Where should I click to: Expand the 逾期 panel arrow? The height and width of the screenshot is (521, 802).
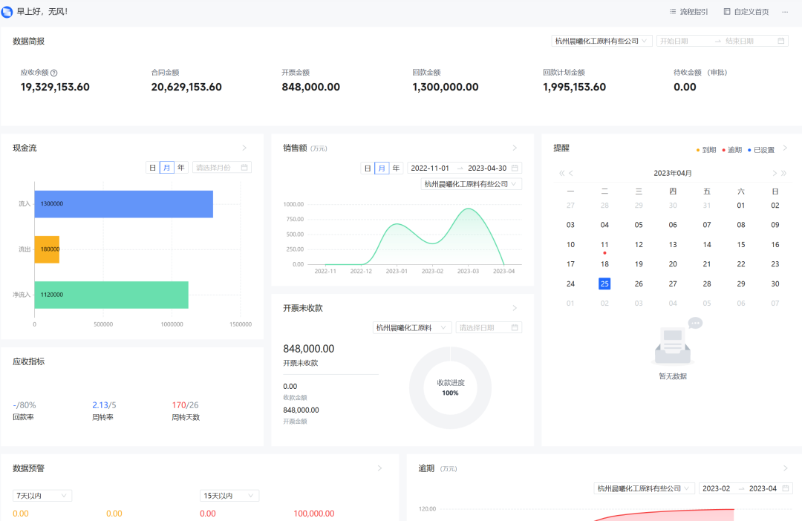coord(785,468)
